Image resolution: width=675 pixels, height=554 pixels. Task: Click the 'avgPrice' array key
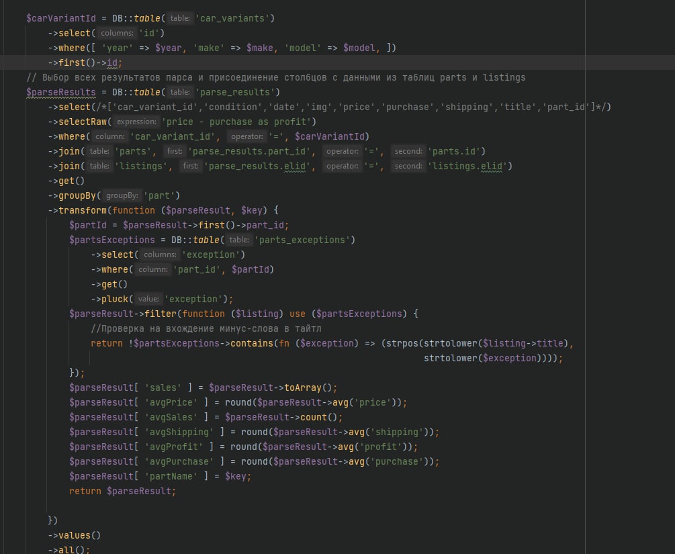(171, 402)
